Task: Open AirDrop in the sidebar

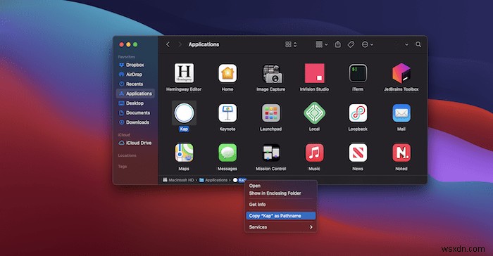Action: pyautogui.click(x=135, y=75)
